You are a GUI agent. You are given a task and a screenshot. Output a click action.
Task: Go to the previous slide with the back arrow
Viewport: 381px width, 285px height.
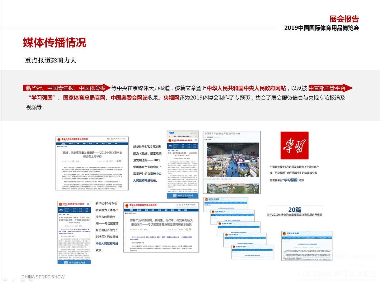(x=5, y=279)
